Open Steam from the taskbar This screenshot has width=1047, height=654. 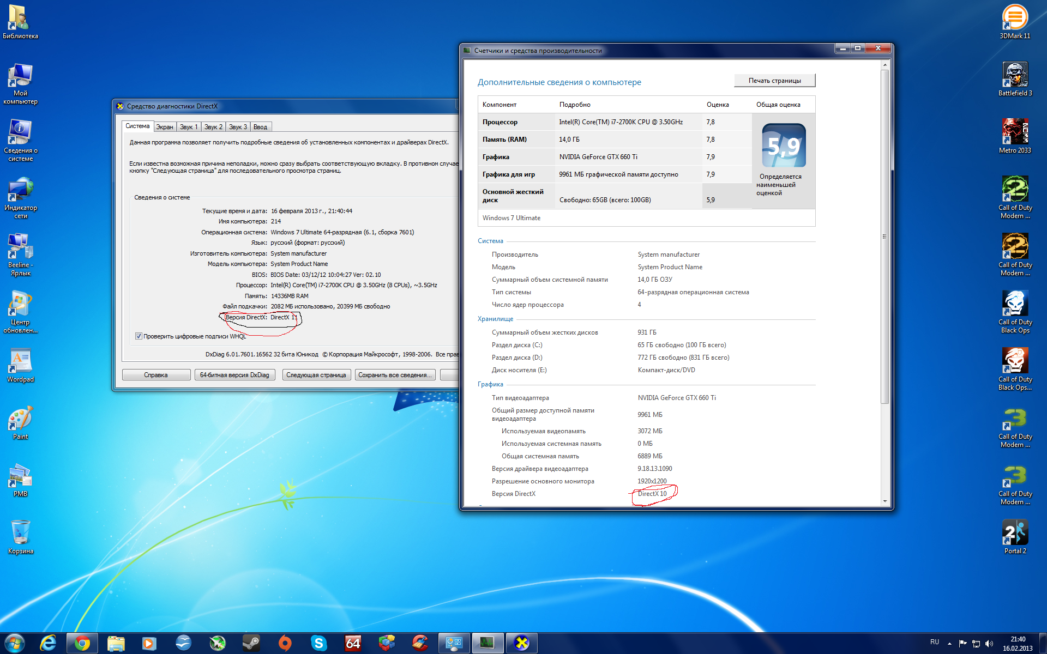click(251, 643)
